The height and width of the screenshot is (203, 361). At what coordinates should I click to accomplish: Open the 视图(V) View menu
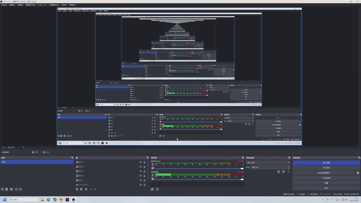pos(20,5)
